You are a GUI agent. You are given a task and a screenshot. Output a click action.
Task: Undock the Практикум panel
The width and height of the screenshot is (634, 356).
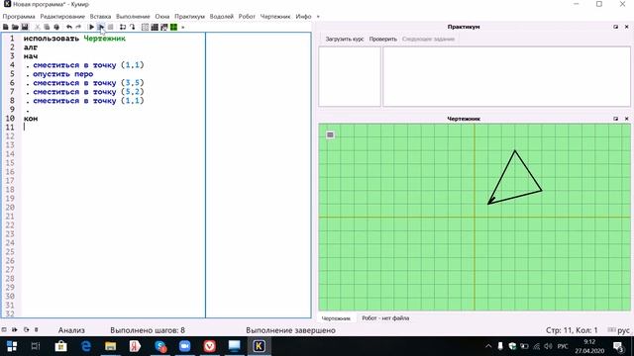coord(616,27)
